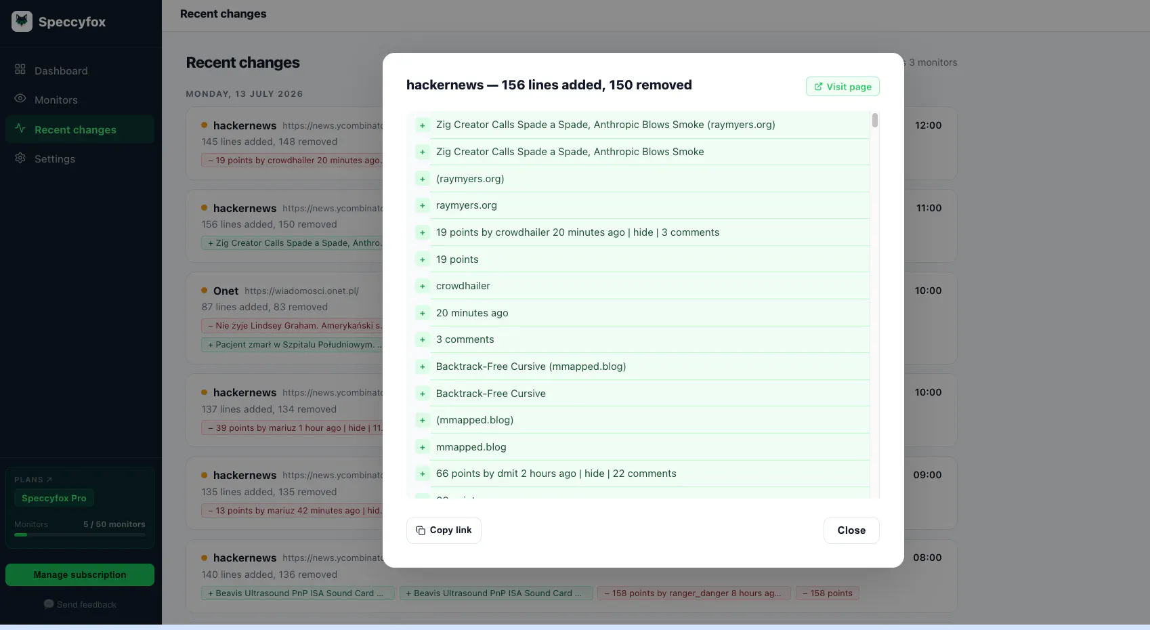
Task: Click the Dashboard grid icon
Action: [20, 69]
